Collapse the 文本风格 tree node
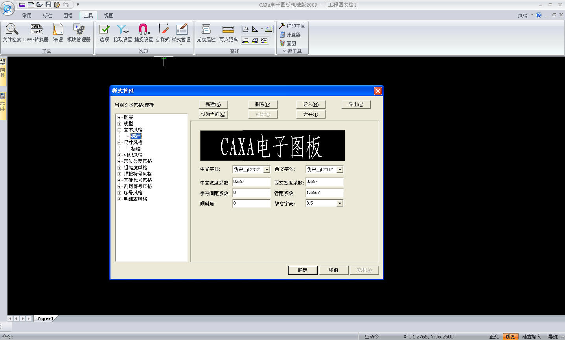 pyautogui.click(x=120, y=130)
